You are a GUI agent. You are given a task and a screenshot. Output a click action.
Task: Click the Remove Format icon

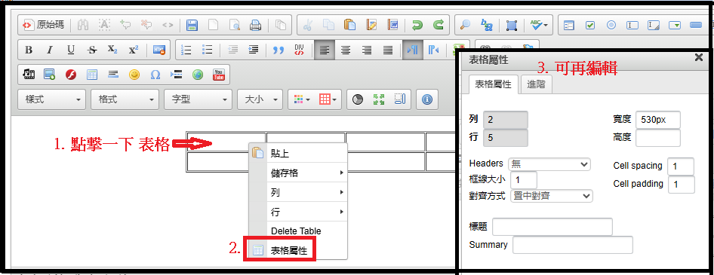[x=159, y=50]
